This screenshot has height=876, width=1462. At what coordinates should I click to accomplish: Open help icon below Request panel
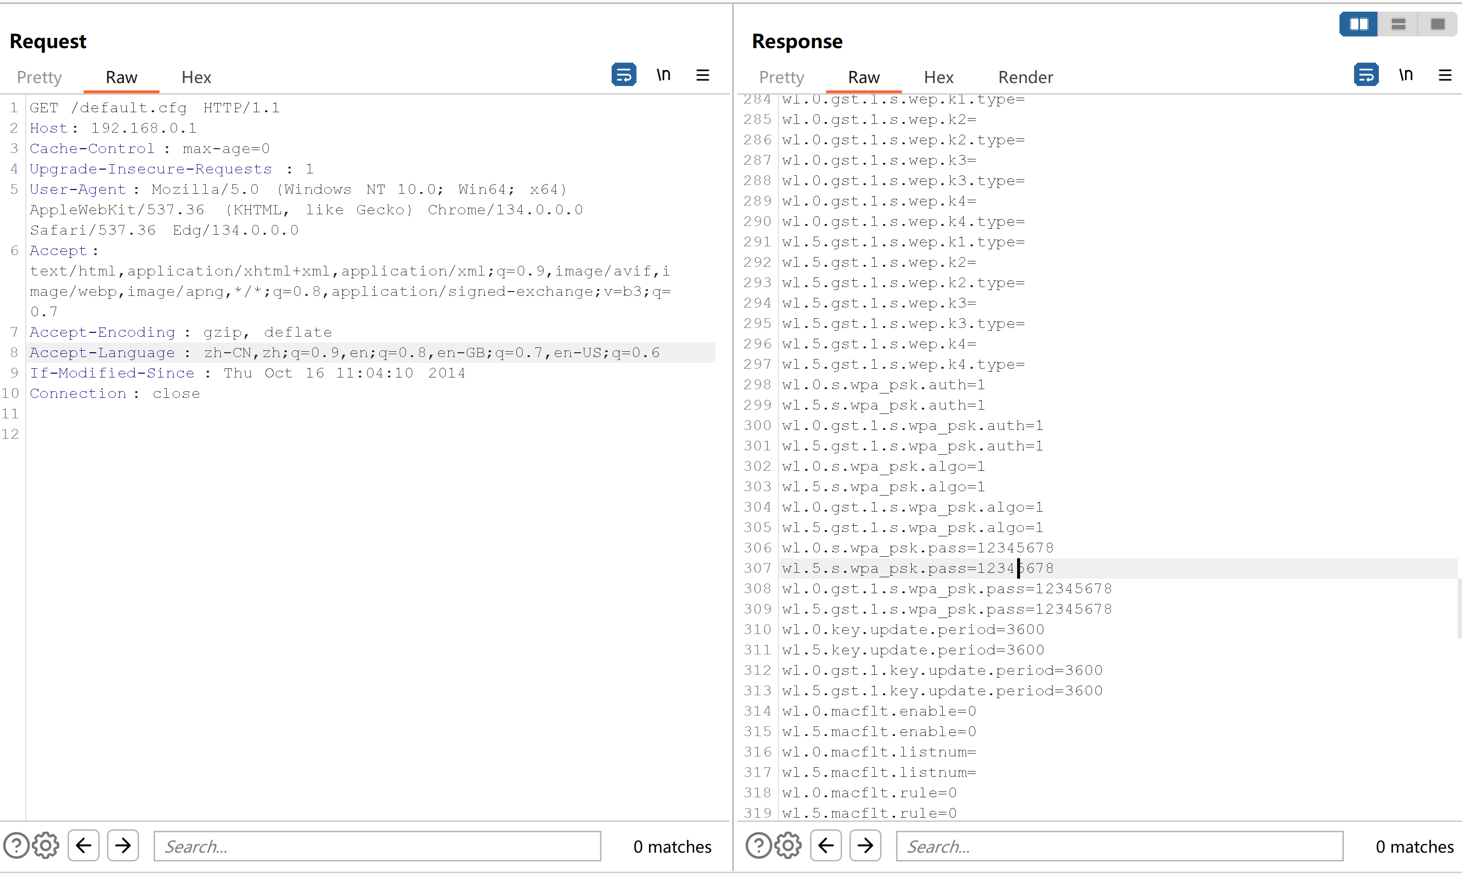(x=17, y=845)
